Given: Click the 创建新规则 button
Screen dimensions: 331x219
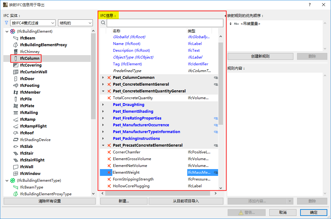Looking at the screenshot, I should (x=260, y=56).
